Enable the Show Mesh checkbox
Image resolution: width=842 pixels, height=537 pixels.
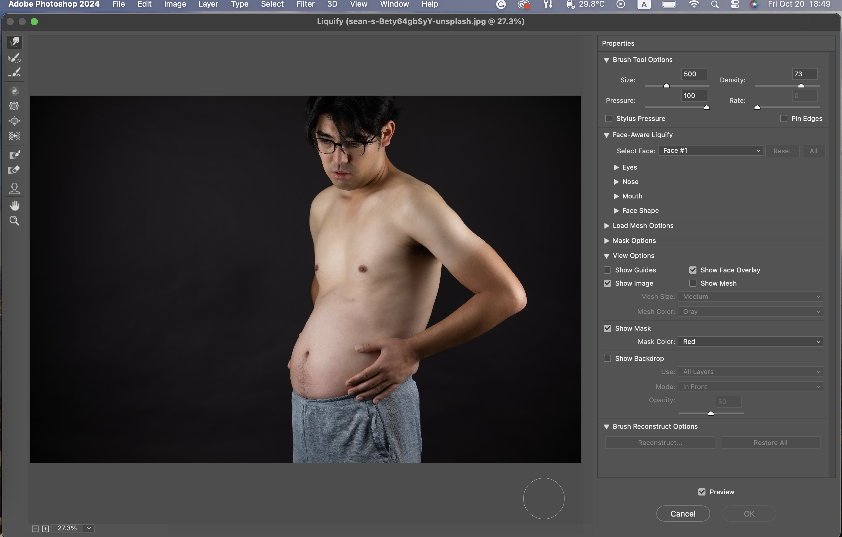pos(692,283)
